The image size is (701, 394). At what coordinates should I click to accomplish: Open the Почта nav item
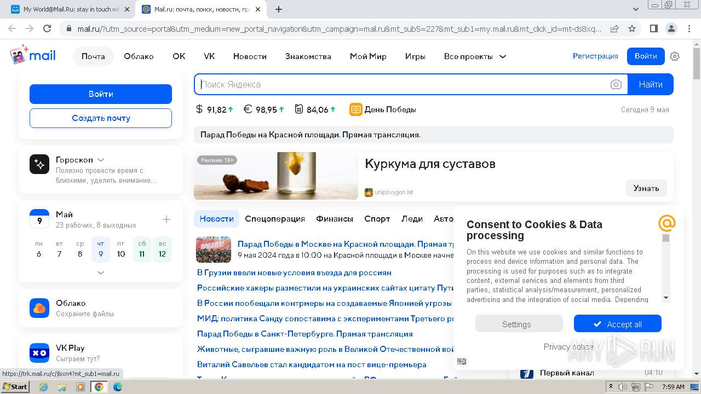pyautogui.click(x=93, y=56)
